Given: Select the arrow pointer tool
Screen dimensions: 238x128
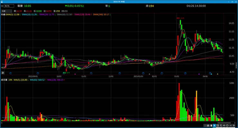Looking at the screenshot, I should tap(214, 125).
